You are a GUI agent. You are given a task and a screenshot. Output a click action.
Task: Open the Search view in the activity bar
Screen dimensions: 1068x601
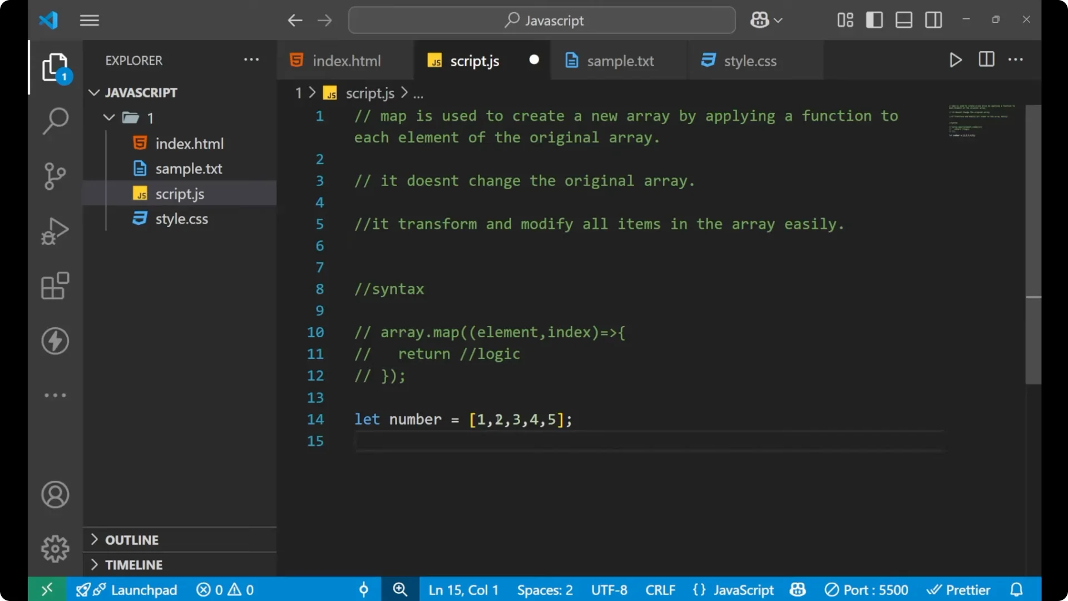pos(55,121)
